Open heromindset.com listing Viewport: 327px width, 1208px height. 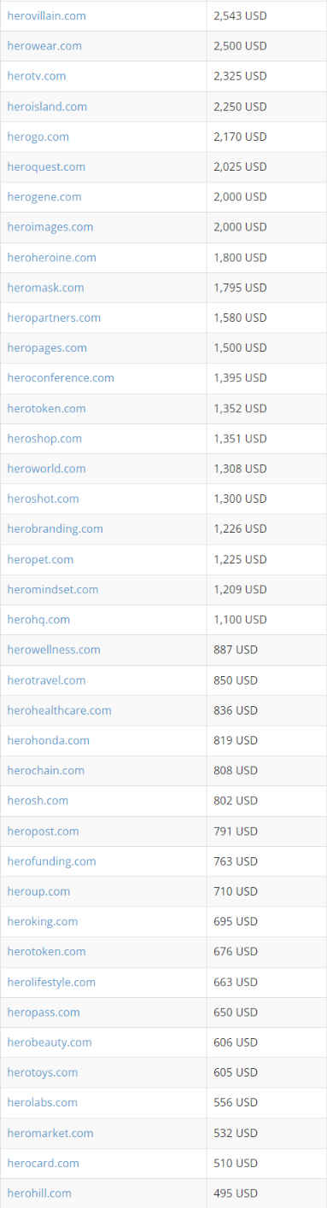click(53, 589)
